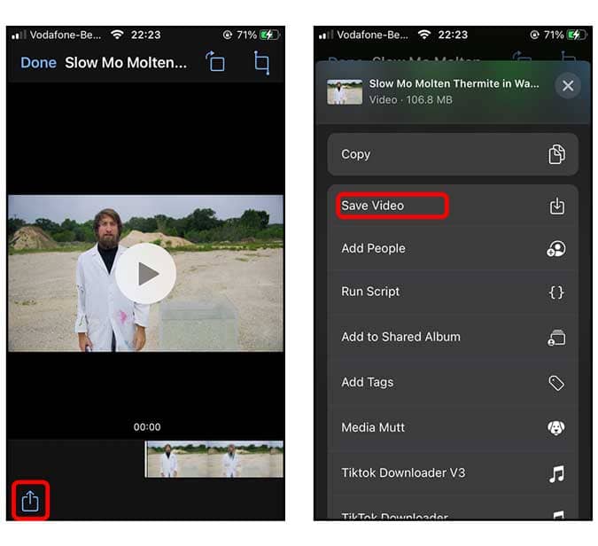This screenshot has height=546, width=598.
Task: Choose Add Tags action
Action: click(x=453, y=382)
